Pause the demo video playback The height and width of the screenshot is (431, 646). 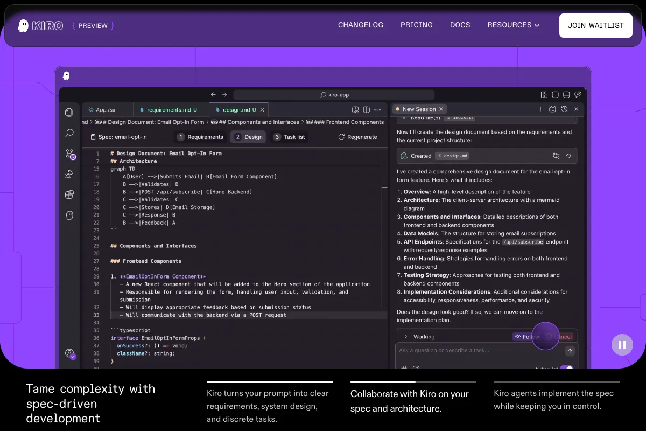(x=622, y=345)
